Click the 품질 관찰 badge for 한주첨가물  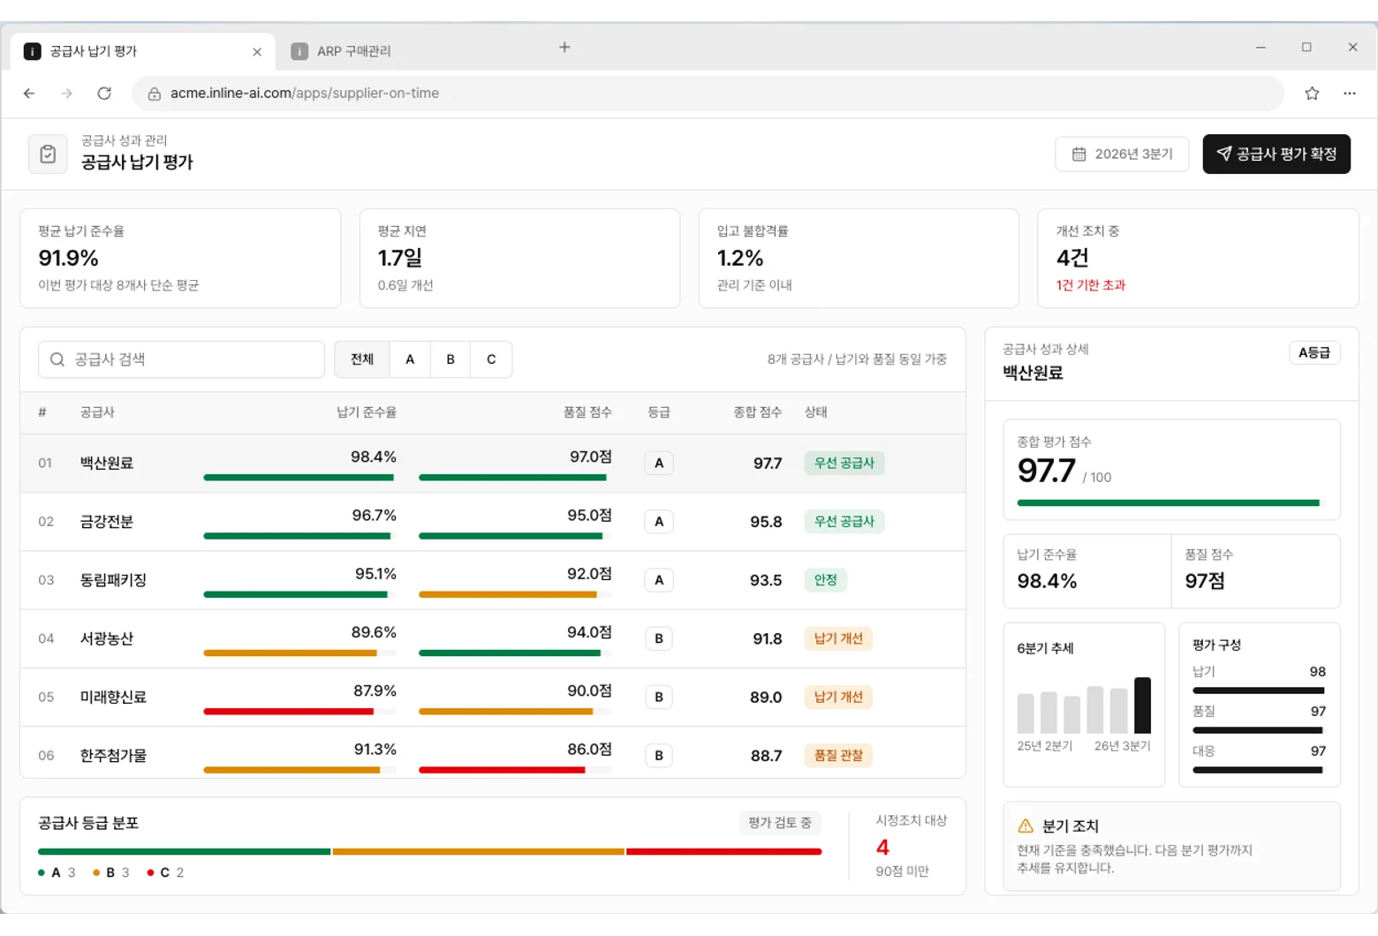click(838, 755)
